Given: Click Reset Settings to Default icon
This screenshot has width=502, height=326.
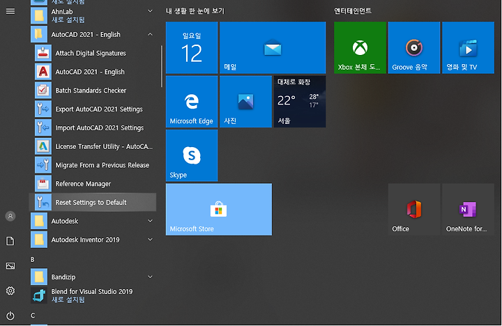Looking at the screenshot, I should point(43,202).
